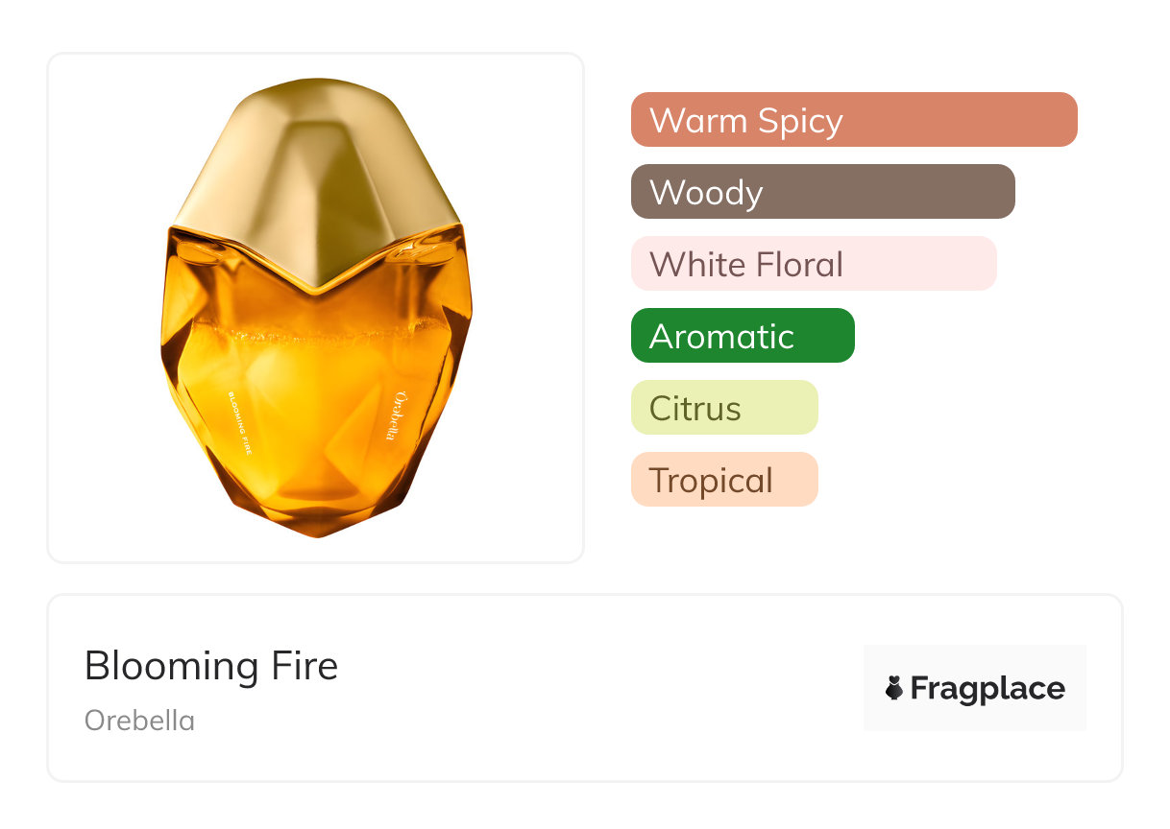
Task: Select the green Aromatic accord bar
Action: tap(742, 336)
